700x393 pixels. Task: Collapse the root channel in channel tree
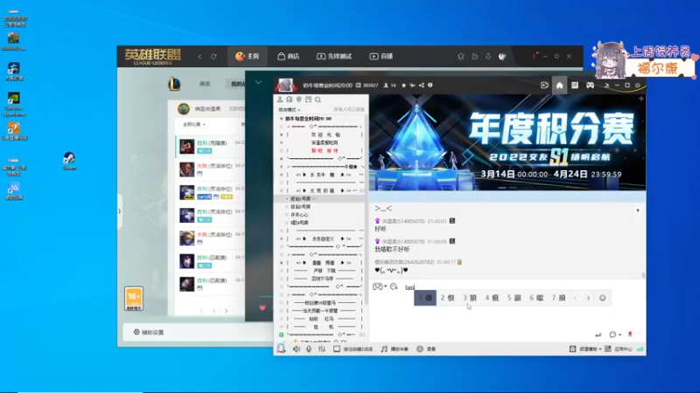[x=281, y=119]
